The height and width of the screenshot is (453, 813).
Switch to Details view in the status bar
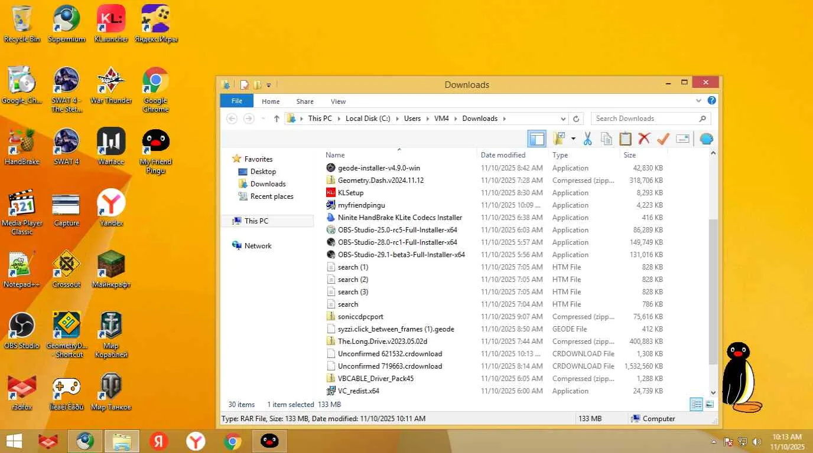(x=697, y=405)
